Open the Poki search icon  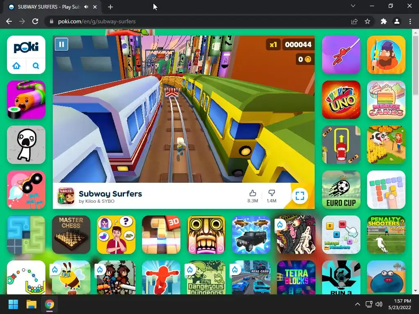pos(36,66)
